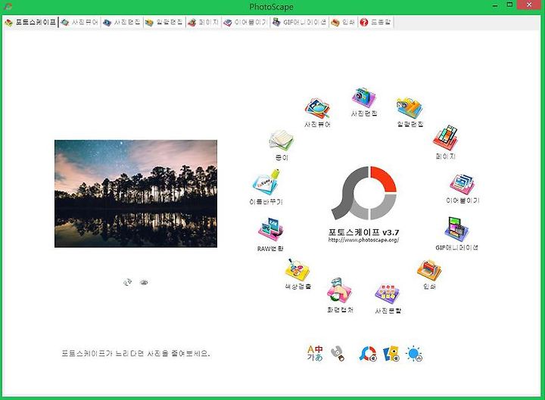Click the blue sun bottom icon

tap(414, 354)
